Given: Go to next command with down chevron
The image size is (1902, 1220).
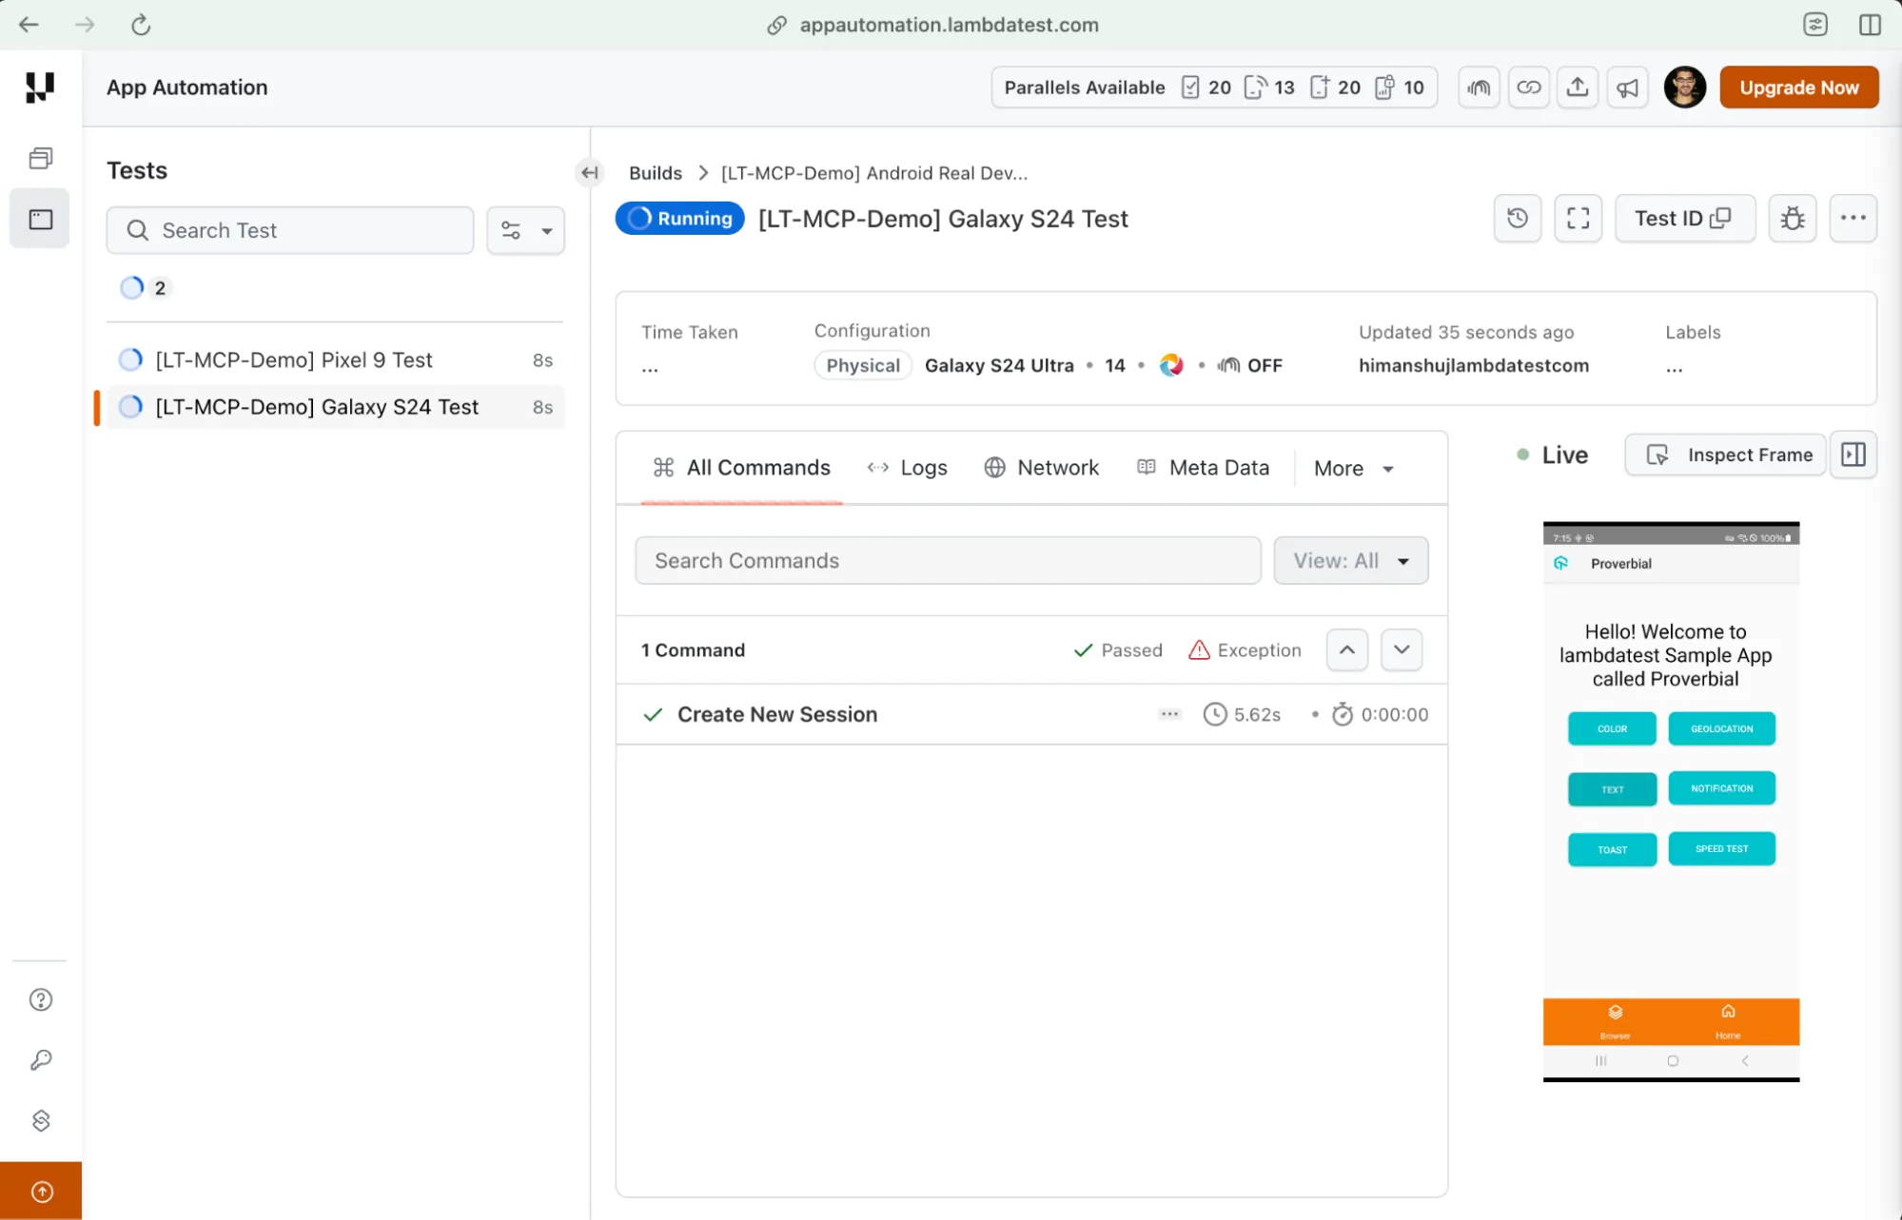Looking at the screenshot, I should pyautogui.click(x=1402, y=650).
